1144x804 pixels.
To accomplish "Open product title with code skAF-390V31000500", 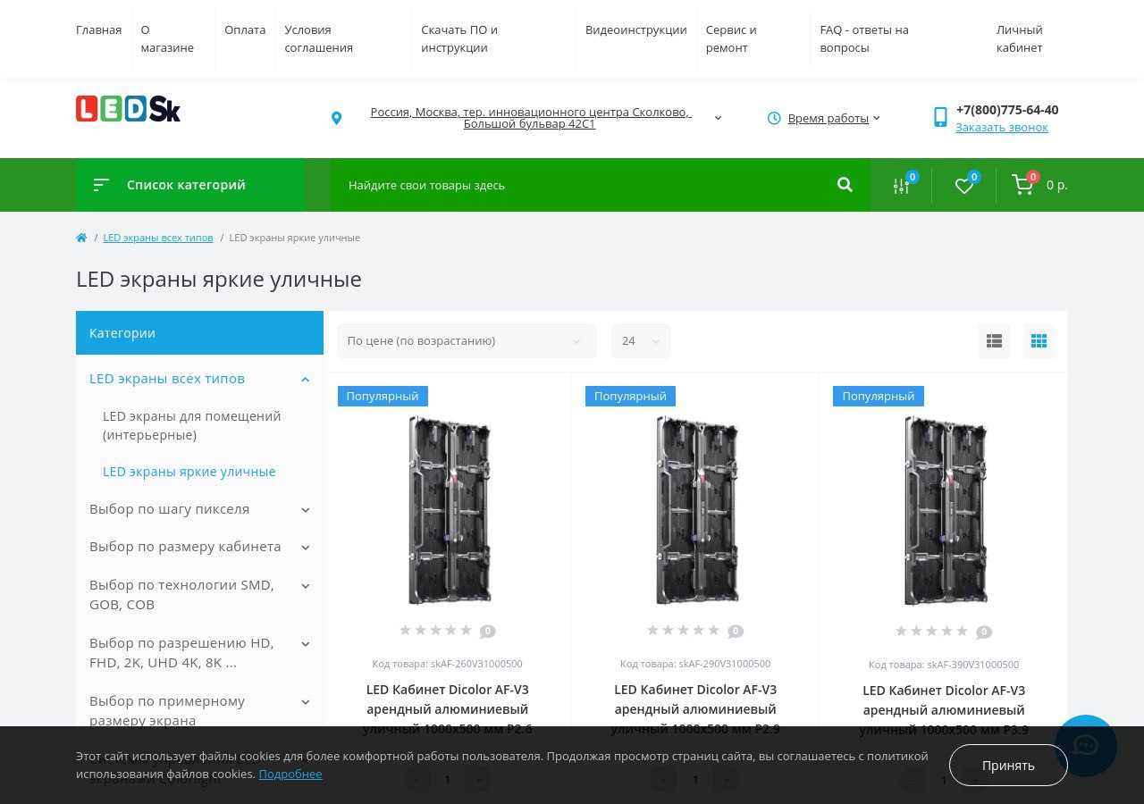I will coord(944,710).
